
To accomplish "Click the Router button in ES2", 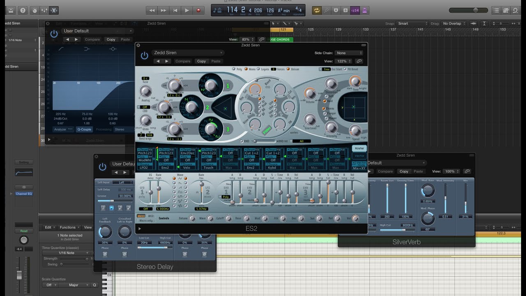I will tap(359, 148).
